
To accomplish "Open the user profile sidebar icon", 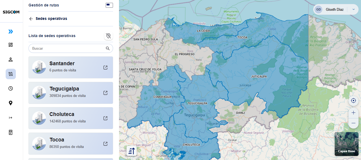I will pyautogui.click(x=10, y=60).
